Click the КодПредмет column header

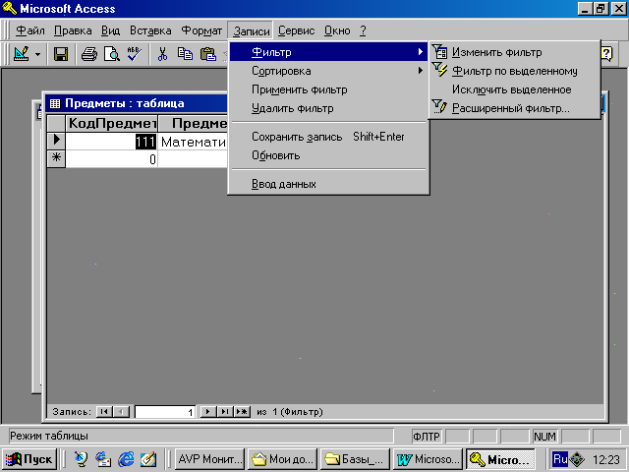(x=112, y=123)
